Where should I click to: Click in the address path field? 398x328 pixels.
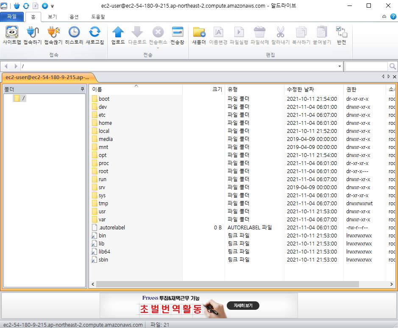pyautogui.click(x=179, y=66)
